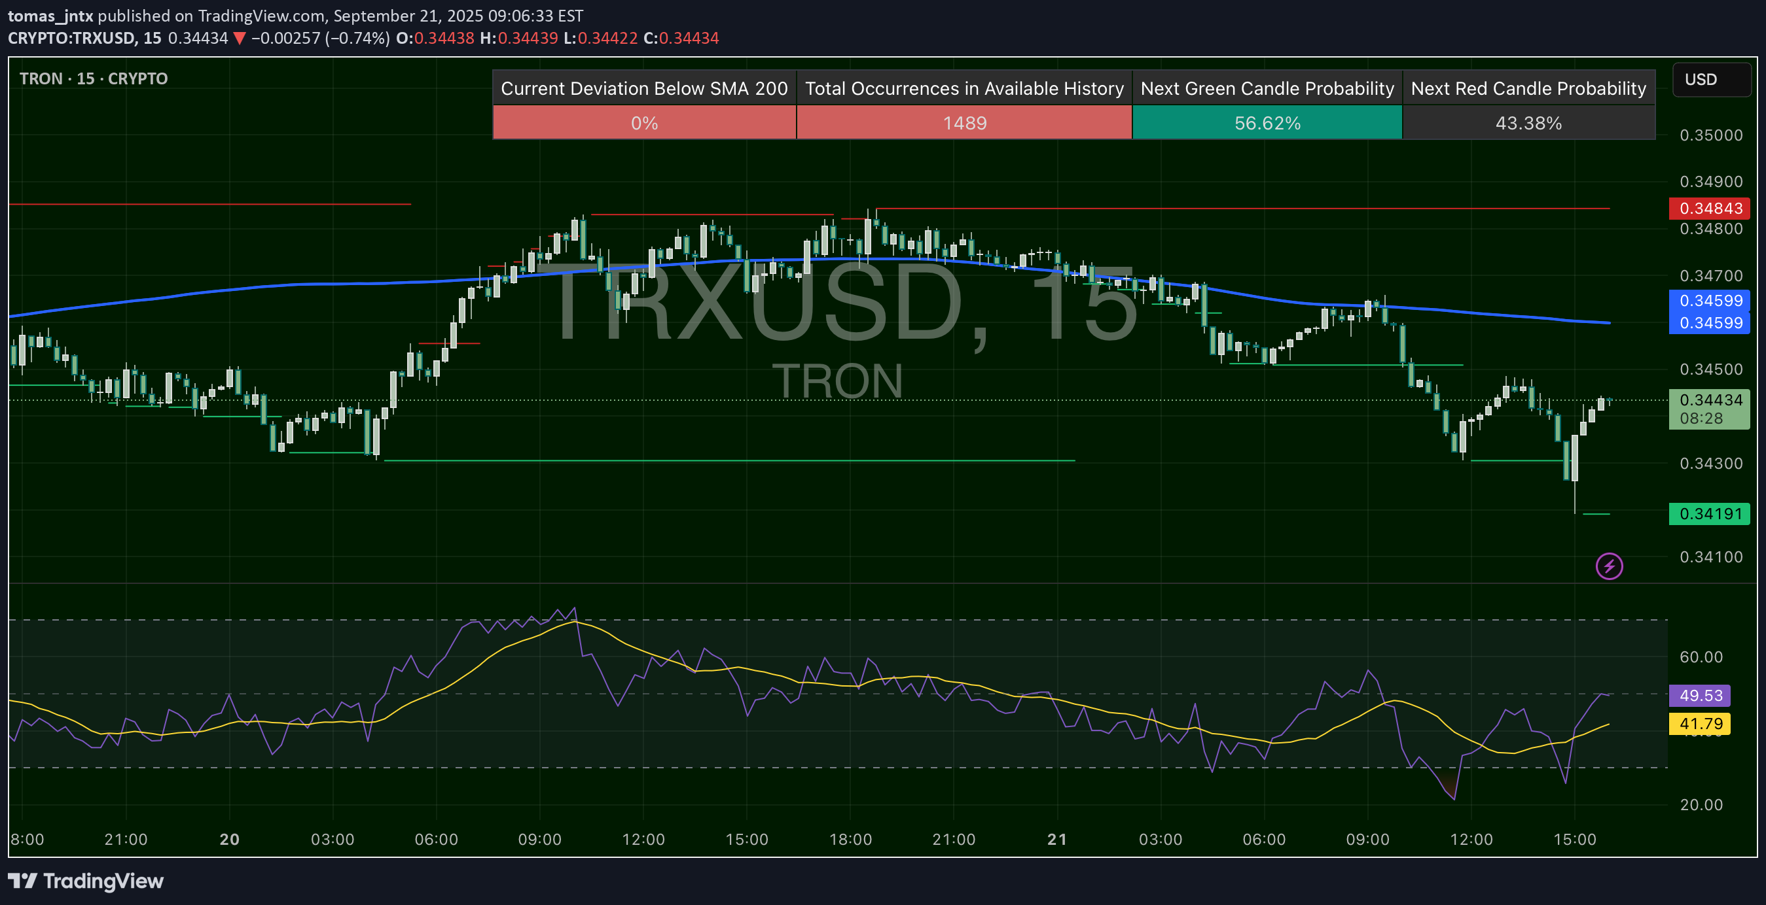
Task: Click the 0.34700 price axis label
Action: click(x=1711, y=275)
